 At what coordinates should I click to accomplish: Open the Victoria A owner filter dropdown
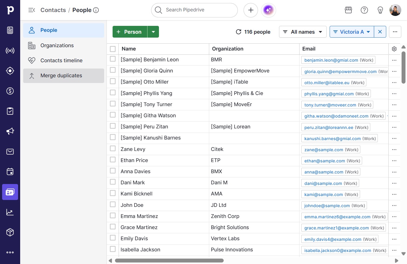point(352,32)
